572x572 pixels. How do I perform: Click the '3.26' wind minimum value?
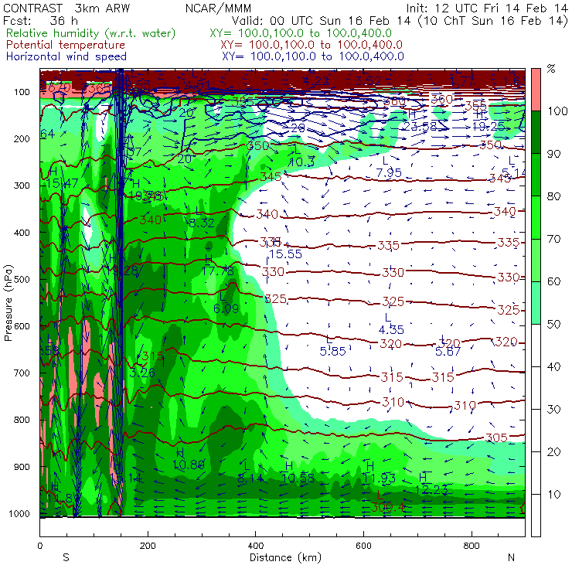tap(142, 373)
